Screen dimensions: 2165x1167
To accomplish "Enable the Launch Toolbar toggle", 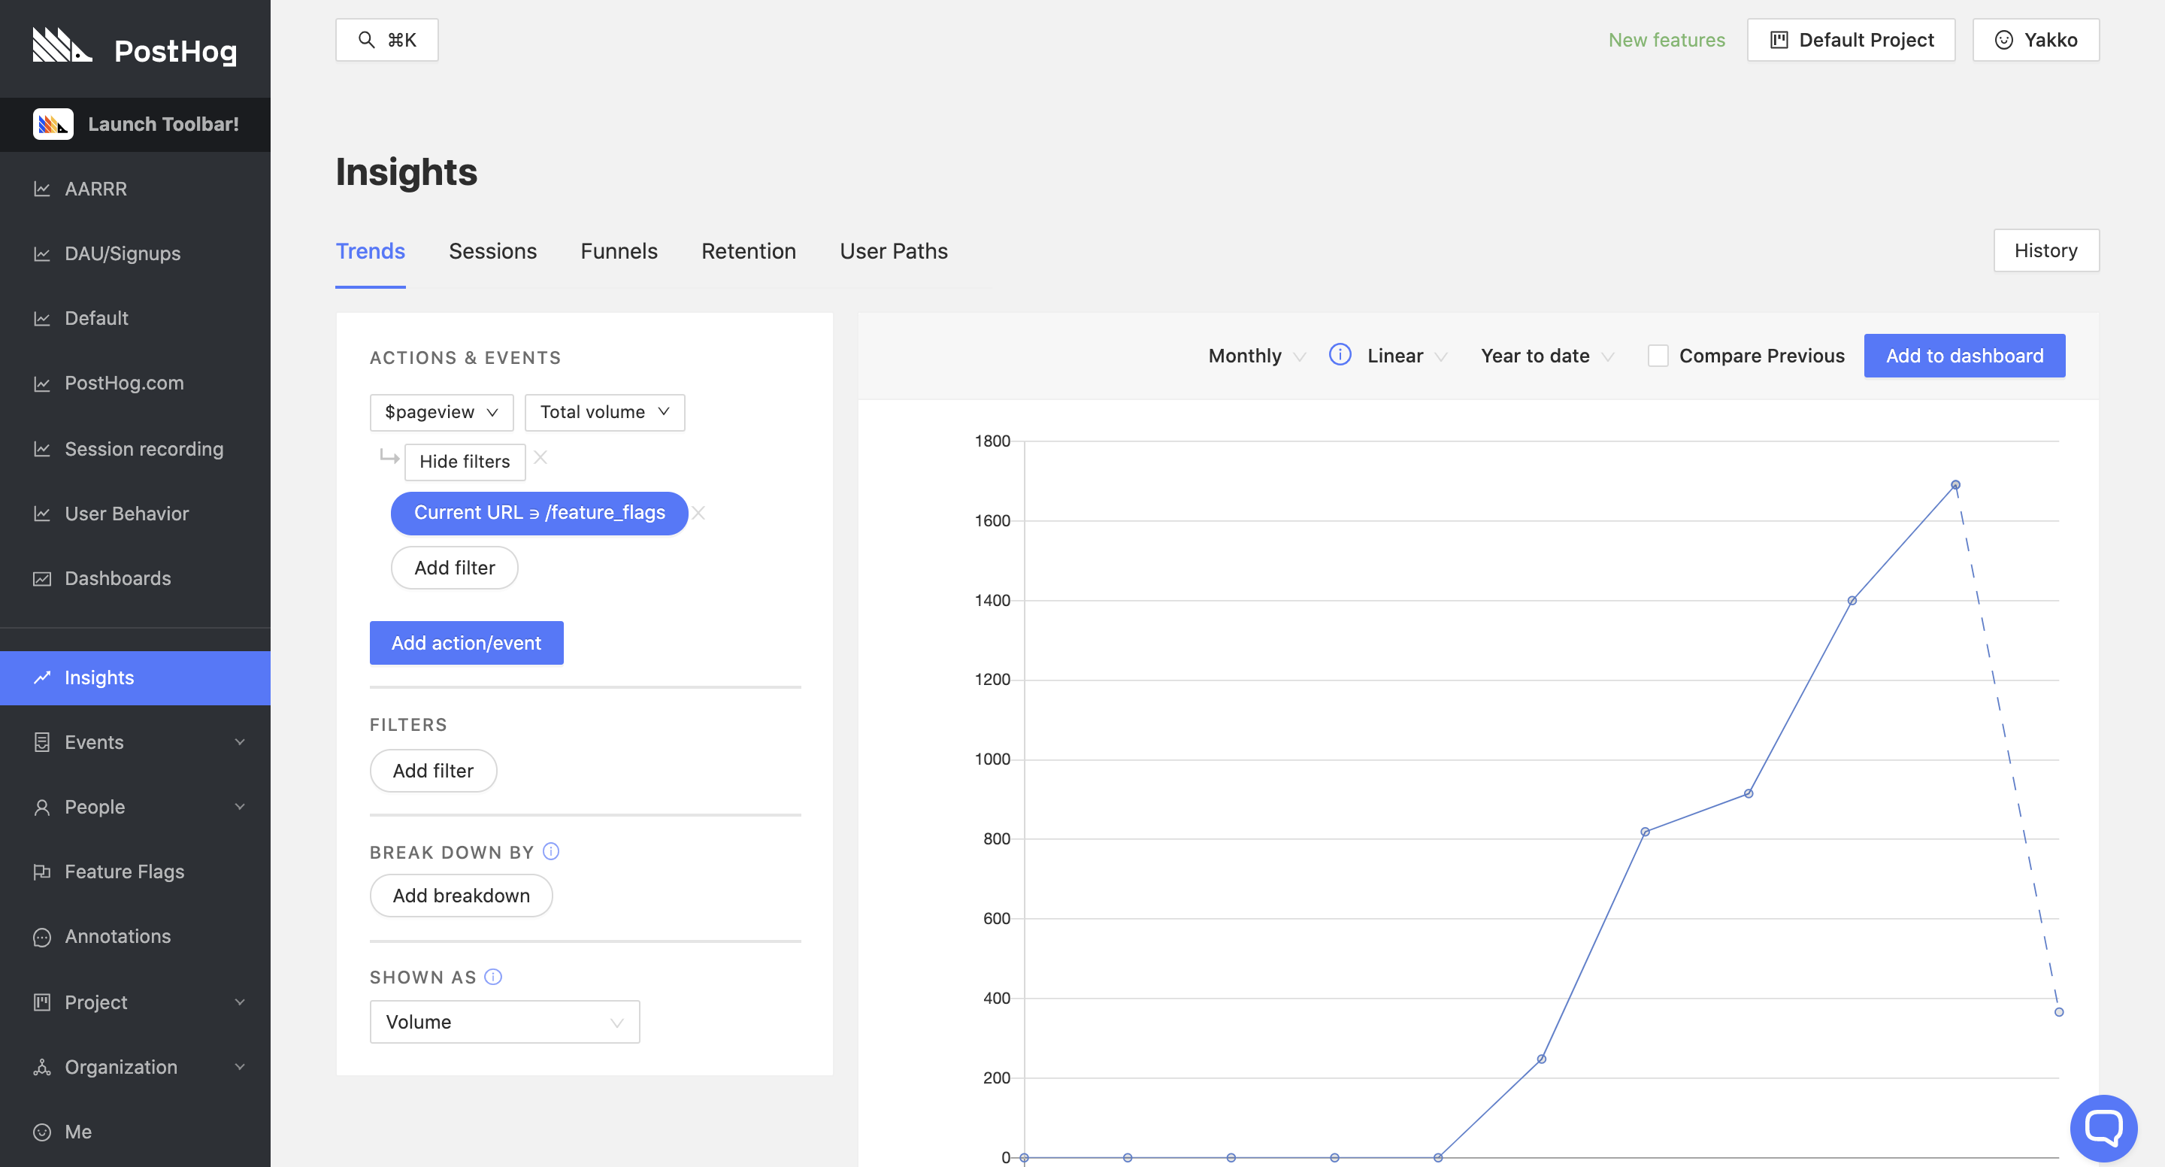I will 135,123.
